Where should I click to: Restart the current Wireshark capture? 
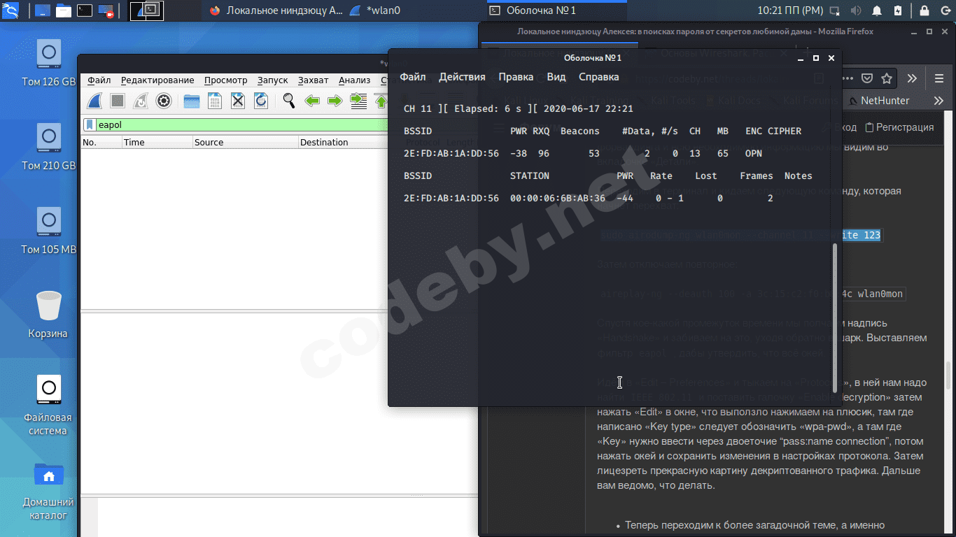pyautogui.click(x=141, y=101)
